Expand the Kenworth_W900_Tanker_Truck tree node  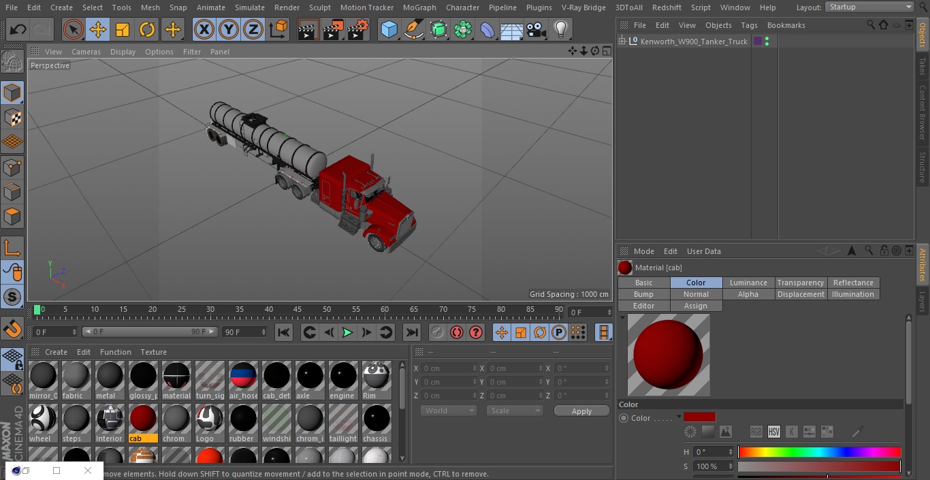pyautogui.click(x=622, y=42)
